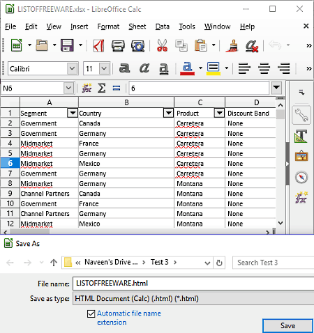Click the Paste clipboard icon

point(201,45)
